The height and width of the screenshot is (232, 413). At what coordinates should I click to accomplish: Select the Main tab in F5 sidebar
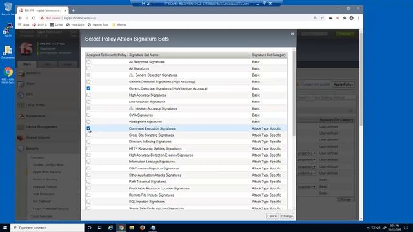point(27,64)
